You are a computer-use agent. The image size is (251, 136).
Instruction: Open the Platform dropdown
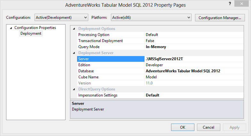click(151, 18)
